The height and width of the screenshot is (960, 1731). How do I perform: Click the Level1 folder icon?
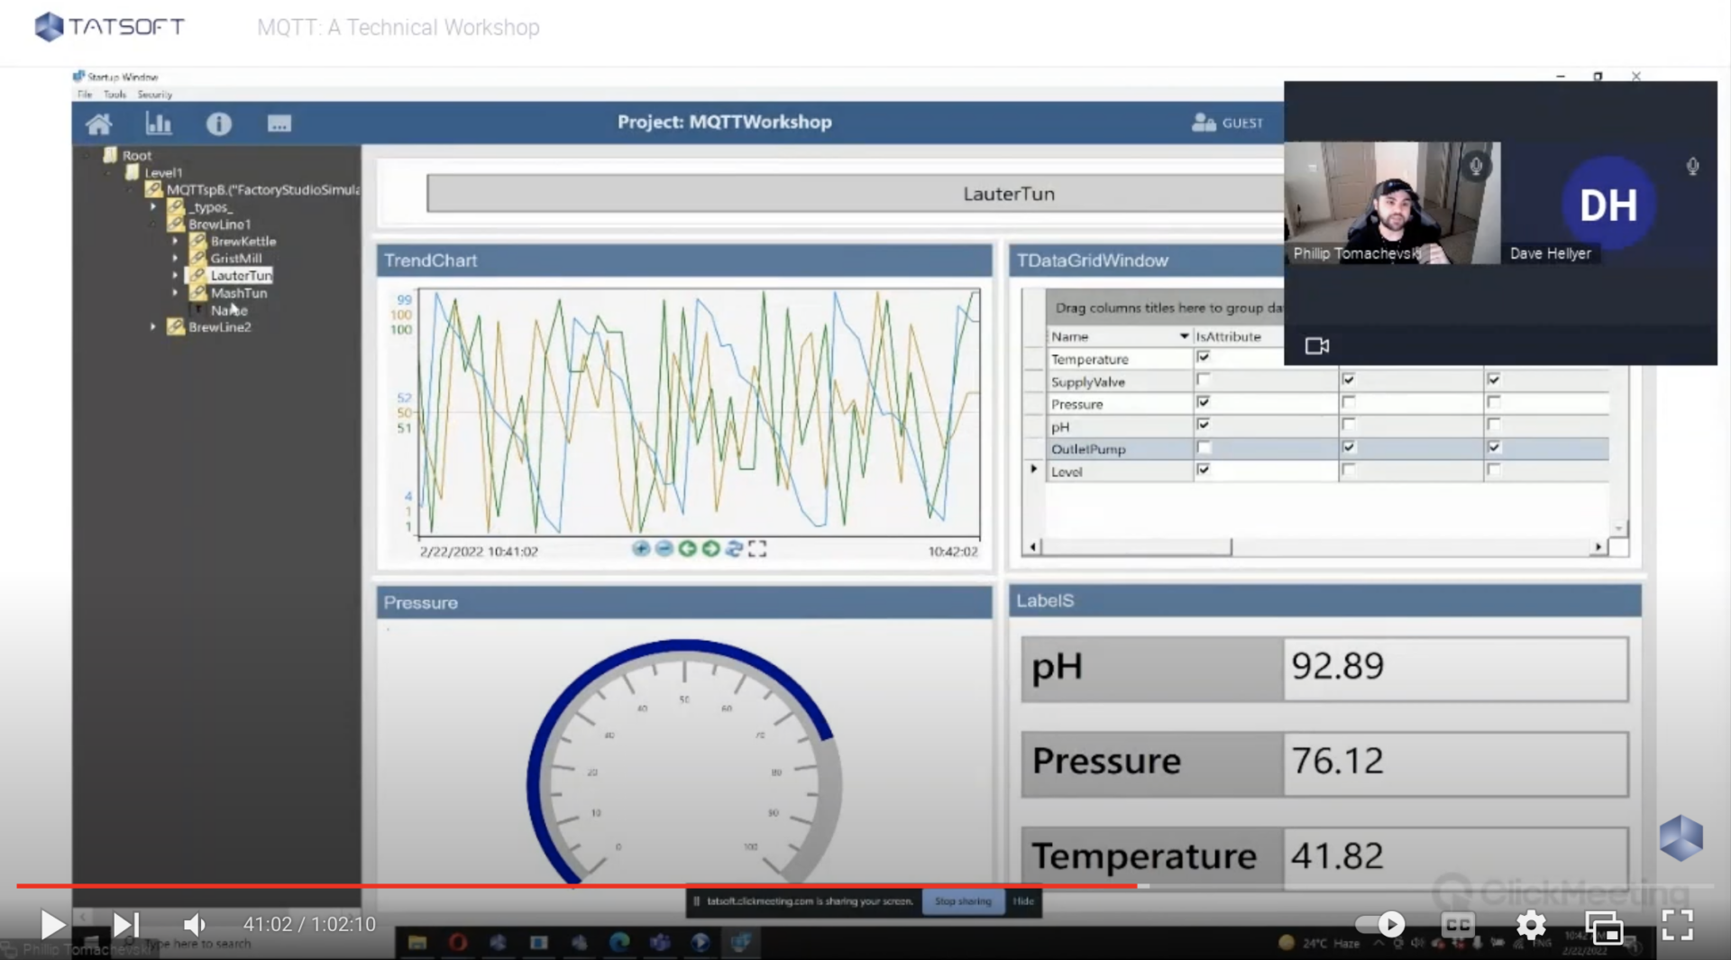point(133,172)
